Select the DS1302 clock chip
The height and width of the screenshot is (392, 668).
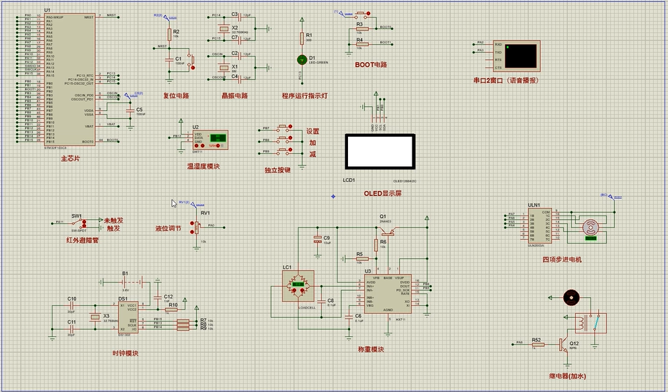click(131, 316)
